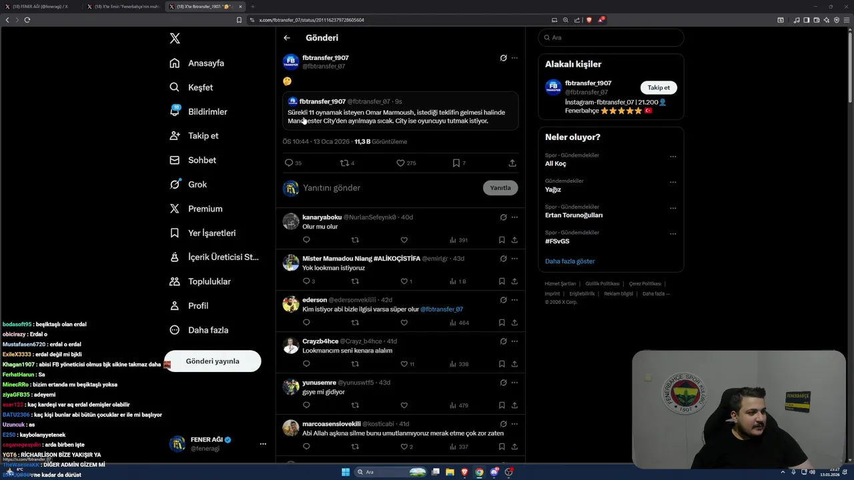Open Takip et in sidebar
Screen dimensions: 854x480
pyautogui.click(x=194, y=135)
